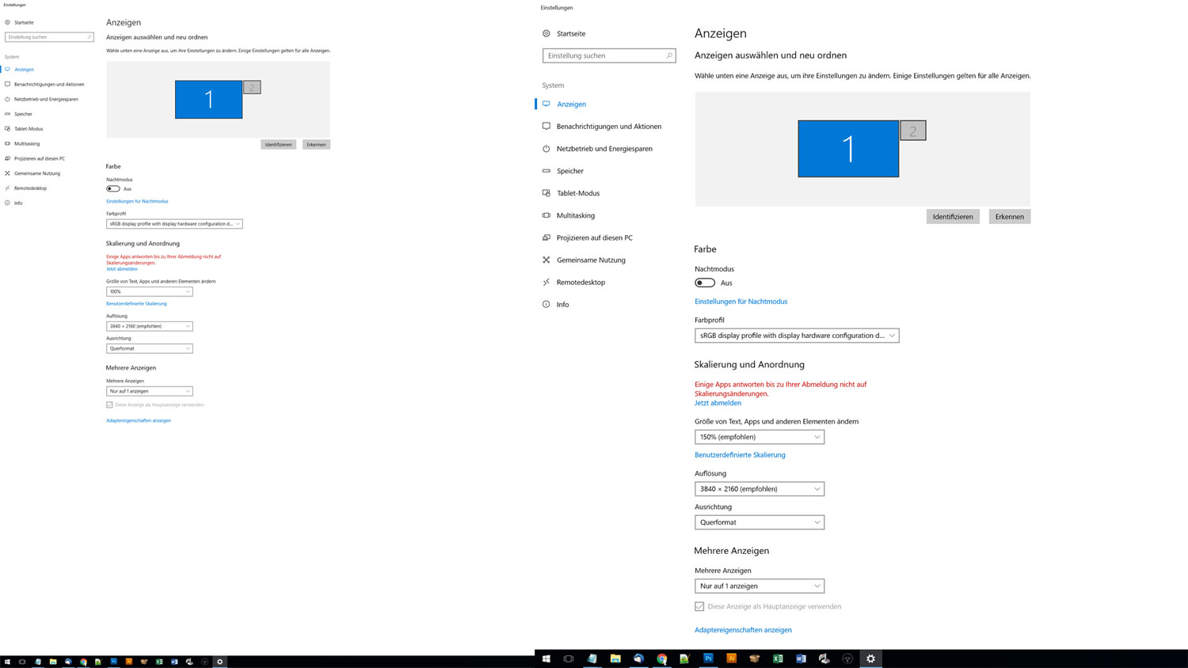Click Erkennen button in right window
Screen dimensions: 1188x668
(1010, 216)
